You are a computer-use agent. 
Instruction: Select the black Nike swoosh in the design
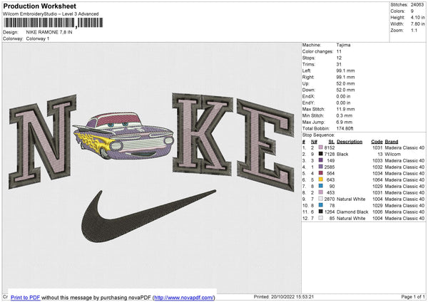coord(148,216)
